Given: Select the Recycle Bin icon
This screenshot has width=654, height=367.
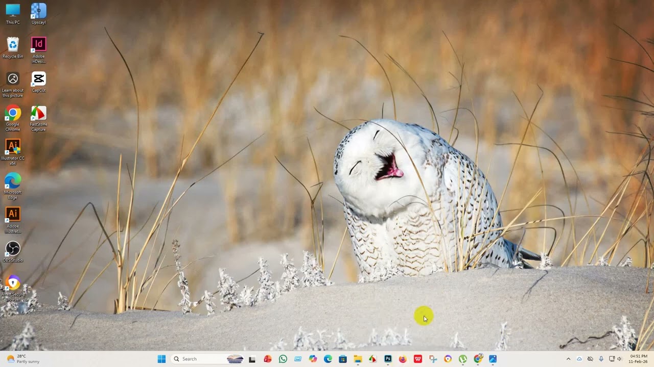Looking at the screenshot, I should point(13,48).
